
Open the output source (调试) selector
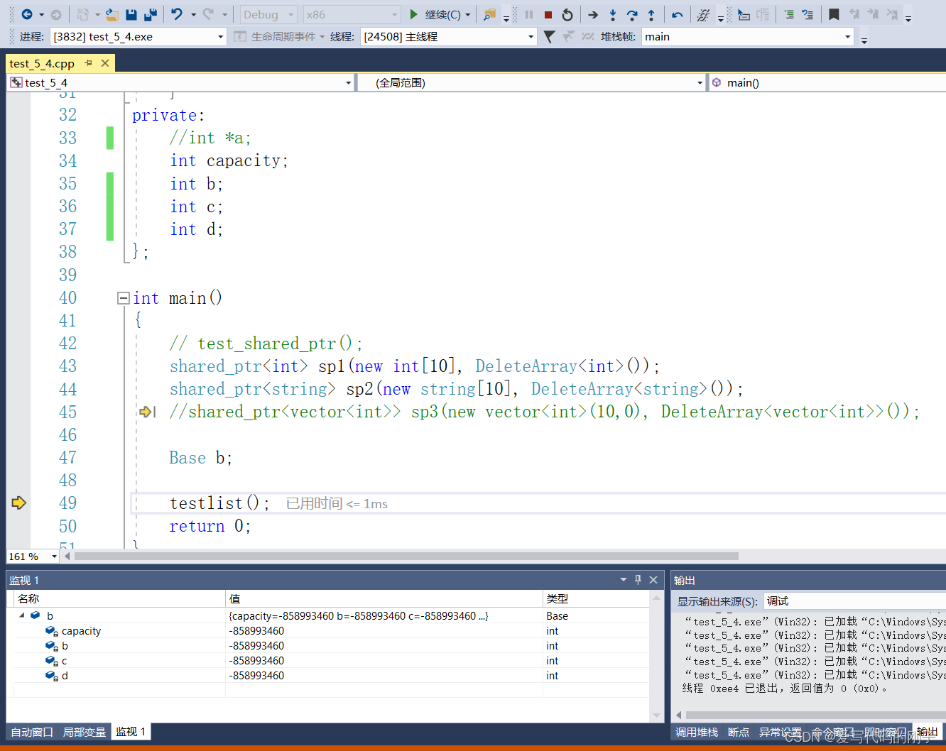click(x=854, y=601)
